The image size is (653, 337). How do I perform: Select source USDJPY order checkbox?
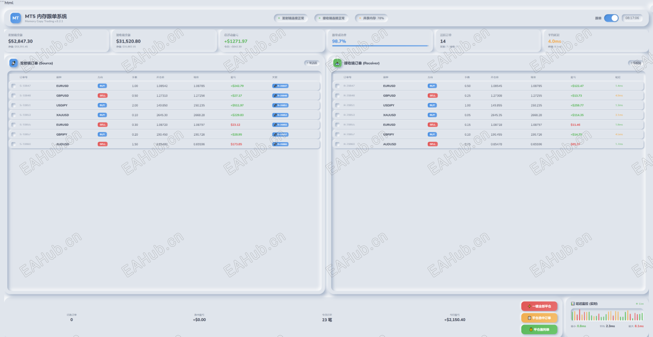click(13, 105)
